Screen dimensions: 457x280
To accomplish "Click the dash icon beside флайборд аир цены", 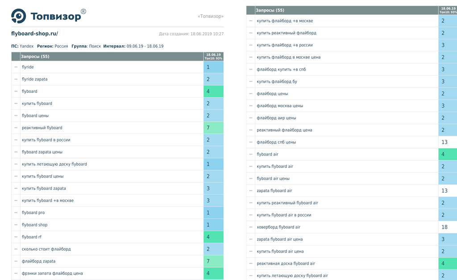I will click(251, 118).
